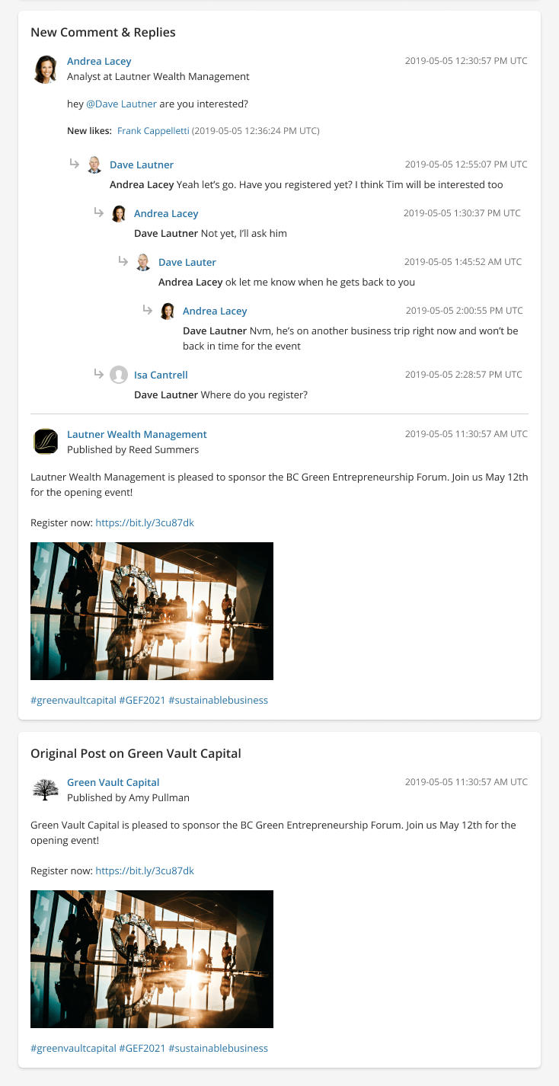This screenshot has height=1086, width=559.
Task: Click the 'Where do you register?' reply text
Action: tap(221, 394)
